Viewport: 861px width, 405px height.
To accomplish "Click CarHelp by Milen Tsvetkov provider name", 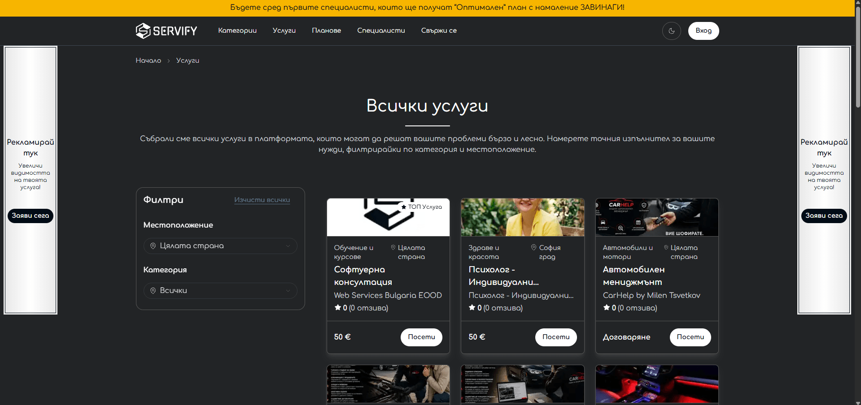I will (651, 296).
